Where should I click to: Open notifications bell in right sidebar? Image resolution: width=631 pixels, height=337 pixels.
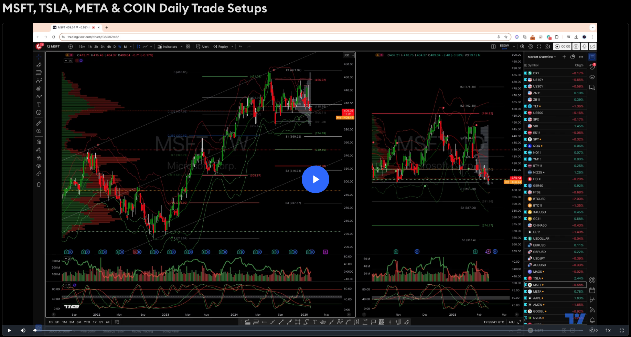pos(592,320)
